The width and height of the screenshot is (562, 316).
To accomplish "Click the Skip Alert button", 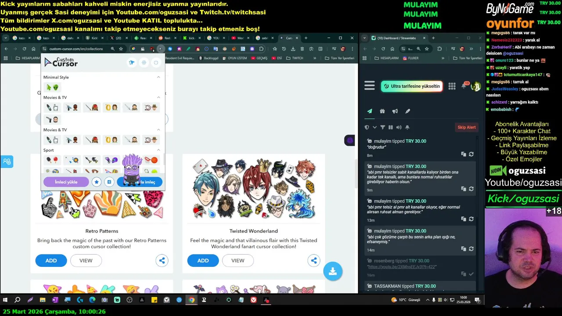I will 467,127.
